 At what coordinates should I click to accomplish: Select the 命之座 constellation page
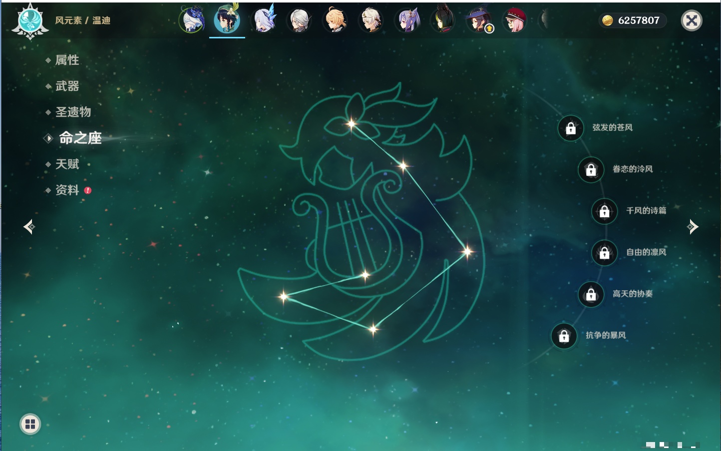pyautogui.click(x=80, y=138)
